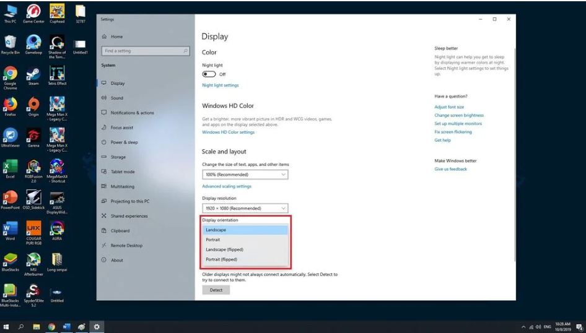
Task: Toggle the Night light switch
Action: (x=209, y=74)
